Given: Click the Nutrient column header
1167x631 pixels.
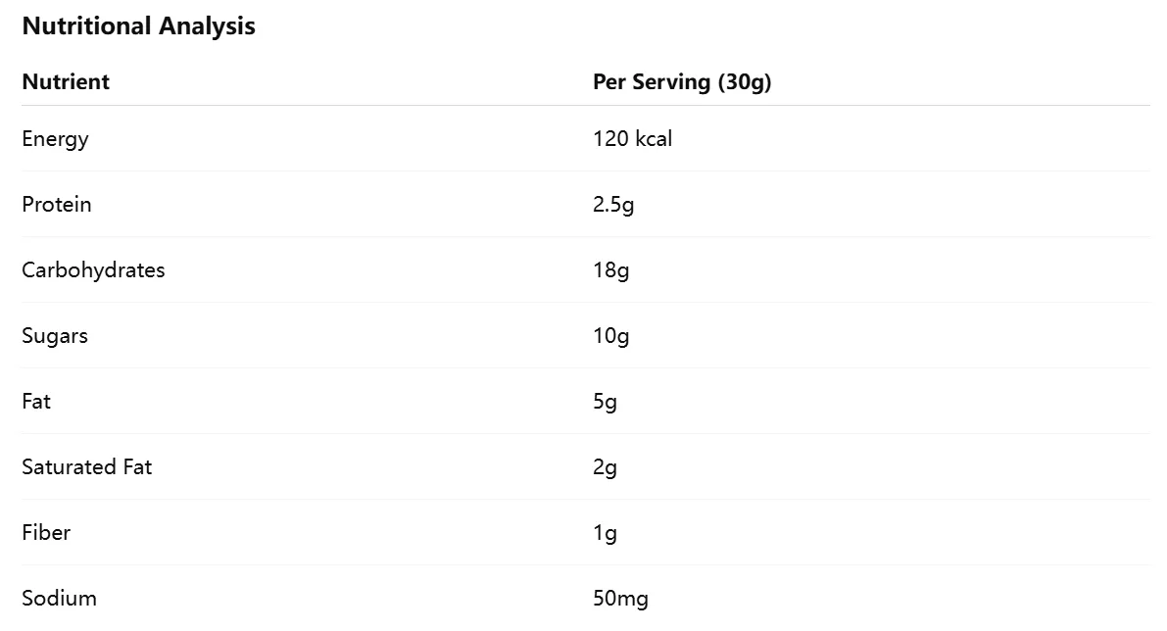Looking at the screenshot, I should pos(66,82).
